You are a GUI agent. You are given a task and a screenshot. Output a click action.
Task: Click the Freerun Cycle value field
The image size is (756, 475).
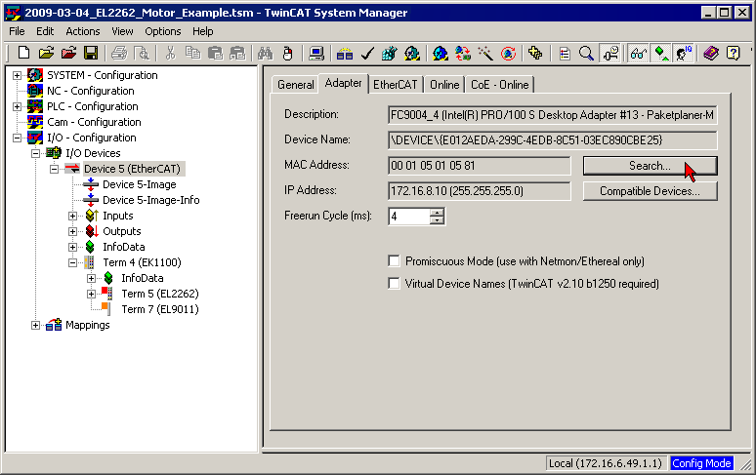[x=409, y=217]
